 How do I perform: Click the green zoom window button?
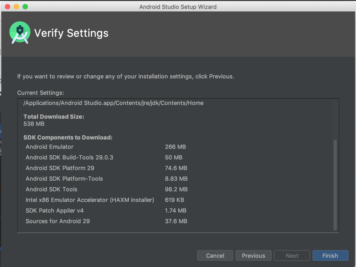point(25,7)
